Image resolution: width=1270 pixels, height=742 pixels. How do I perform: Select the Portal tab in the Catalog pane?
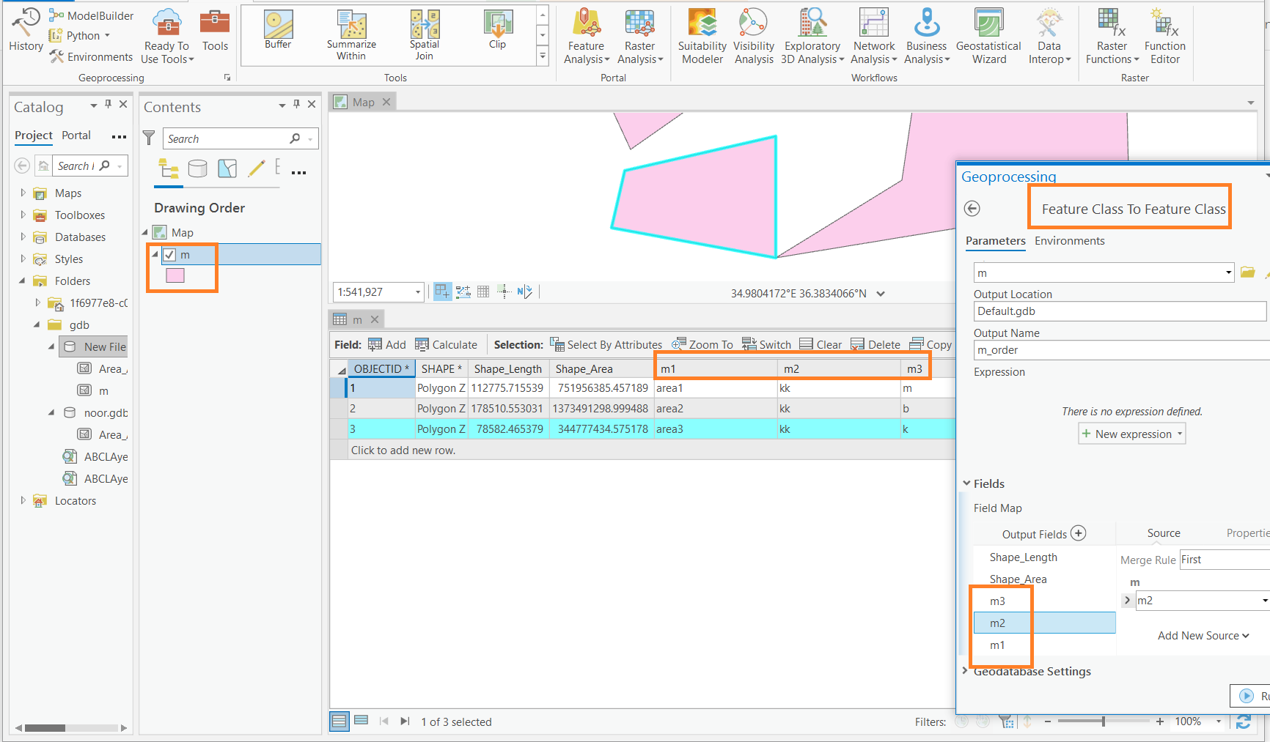tap(76, 136)
